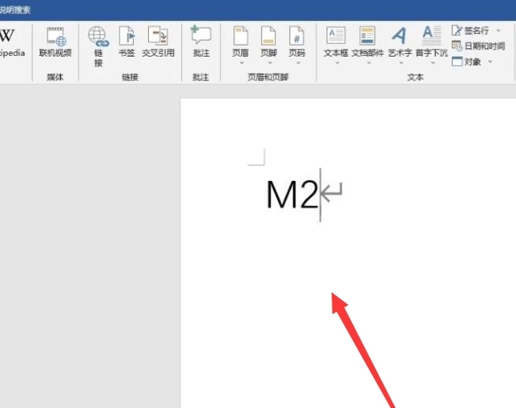Expand the 页码 dropdown arrow
This screenshot has width=516, height=408.
[x=298, y=63]
